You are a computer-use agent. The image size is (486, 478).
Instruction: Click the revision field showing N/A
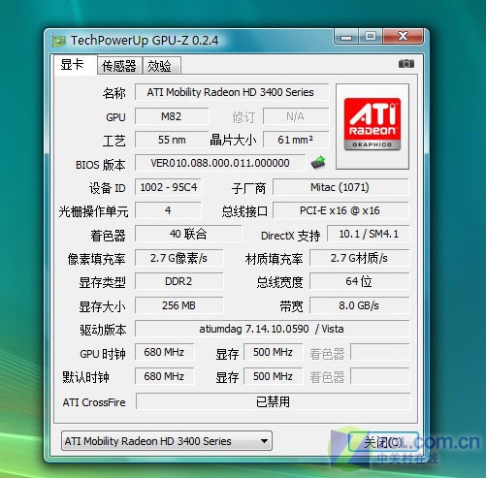(296, 116)
